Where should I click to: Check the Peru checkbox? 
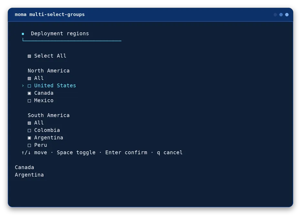click(x=29, y=145)
